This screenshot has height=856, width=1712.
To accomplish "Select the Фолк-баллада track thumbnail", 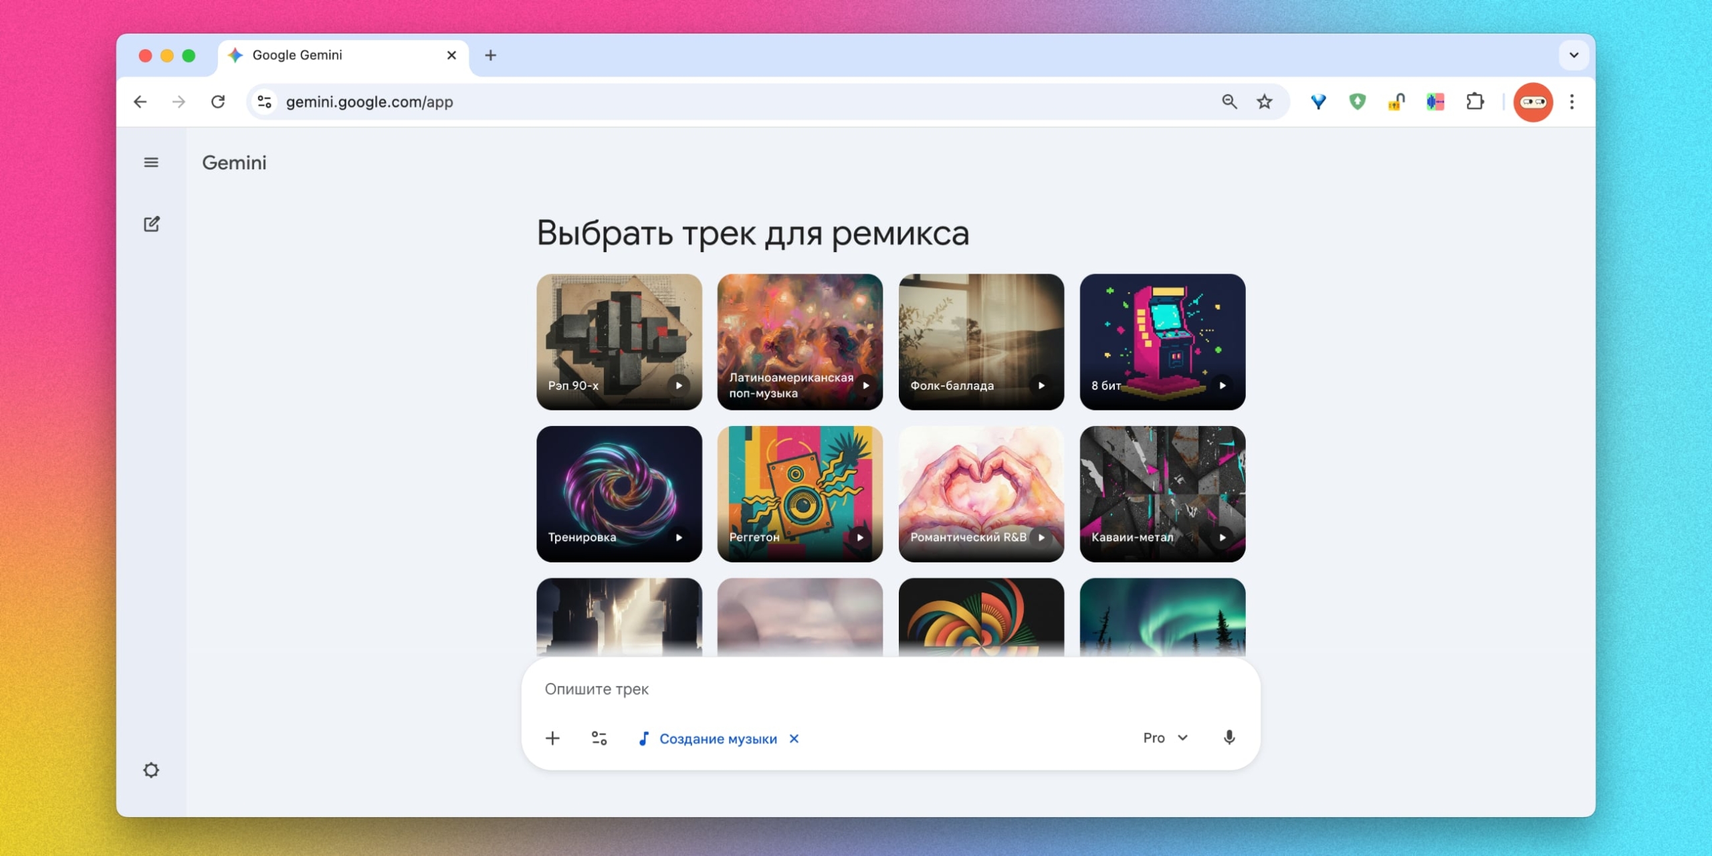I will tap(980, 342).
